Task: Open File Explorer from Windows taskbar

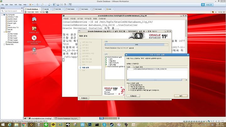Action: [17, 124]
